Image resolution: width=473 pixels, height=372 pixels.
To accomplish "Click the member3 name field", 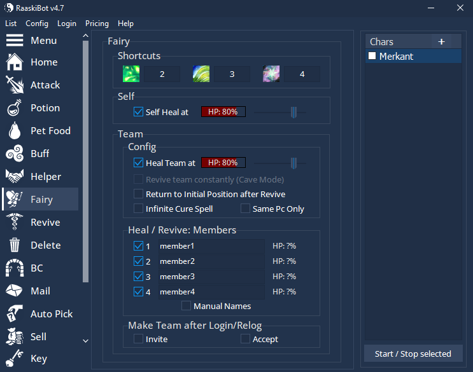I will click(x=211, y=276).
